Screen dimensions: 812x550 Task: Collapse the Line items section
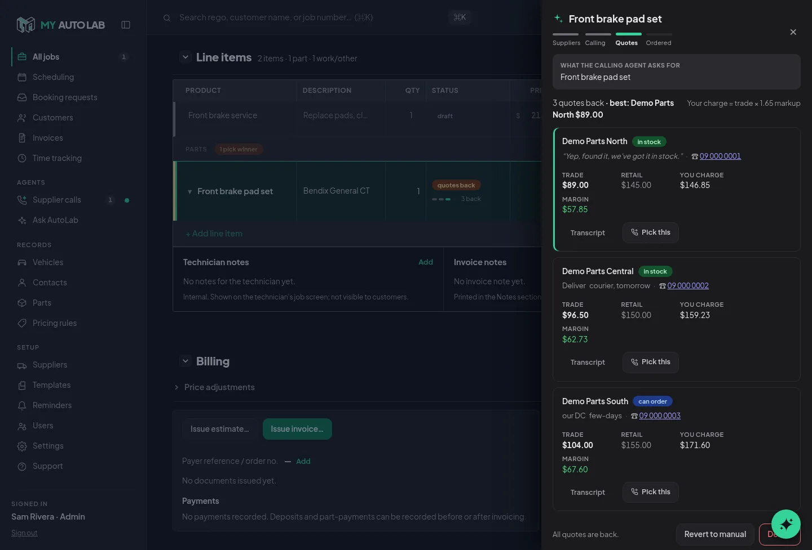click(x=186, y=57)
